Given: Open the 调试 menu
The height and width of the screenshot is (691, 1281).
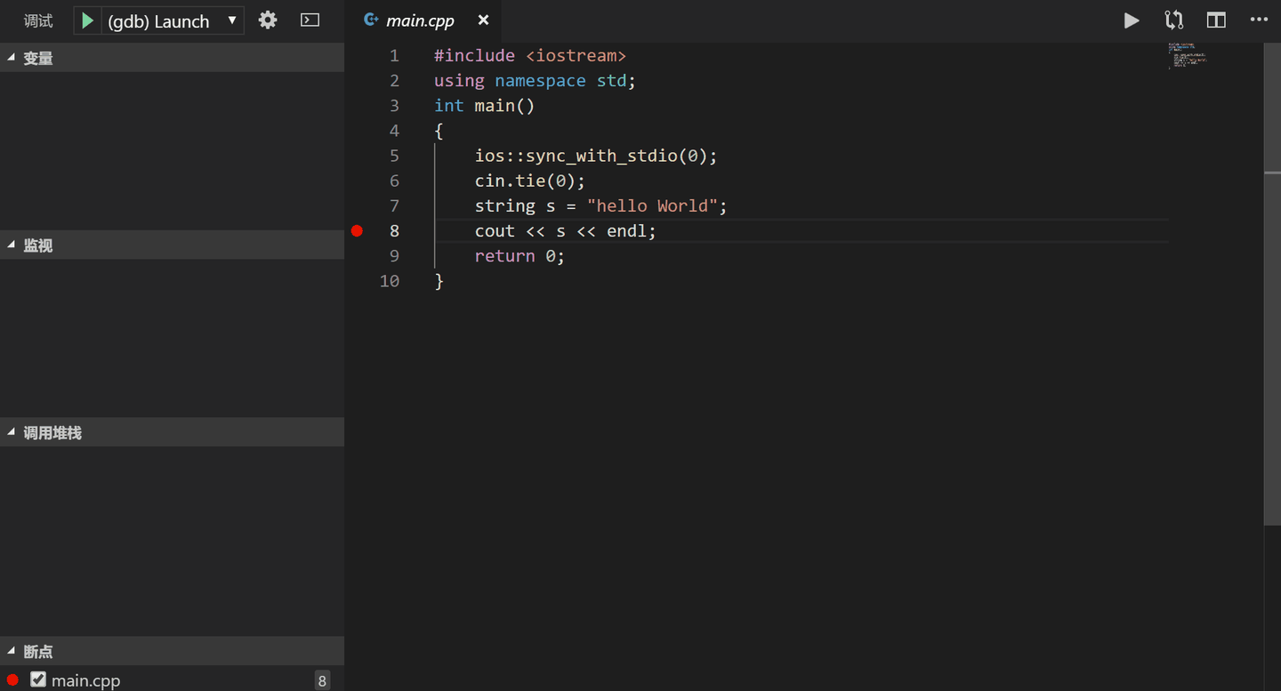Looking at the screenshot, I should click(37, 20).
